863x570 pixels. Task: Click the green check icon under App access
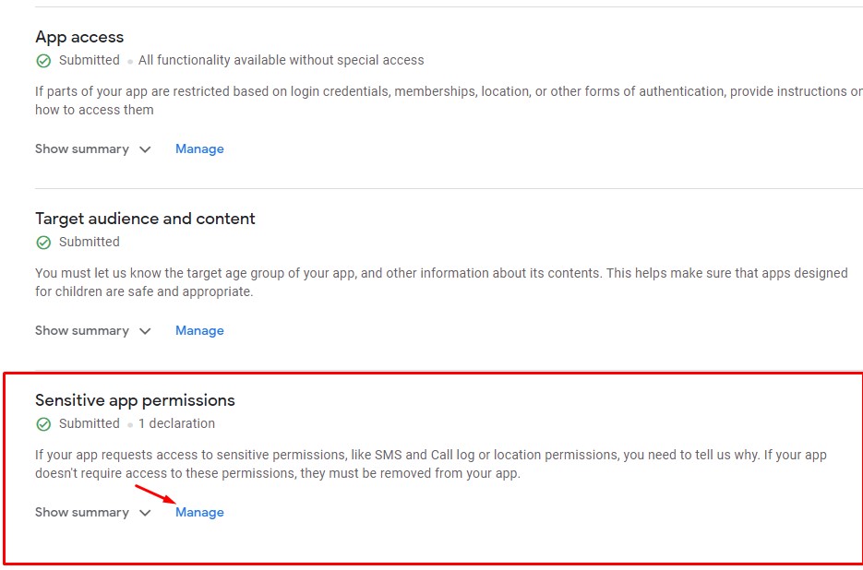click(x=43, y=61)
